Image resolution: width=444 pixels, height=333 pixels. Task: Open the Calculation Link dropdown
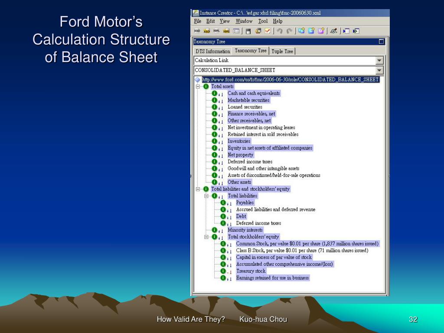(379, 60)
